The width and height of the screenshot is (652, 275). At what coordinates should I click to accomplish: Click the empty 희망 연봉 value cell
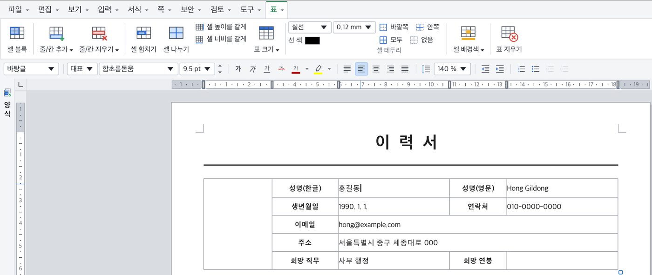click(562, 261)
